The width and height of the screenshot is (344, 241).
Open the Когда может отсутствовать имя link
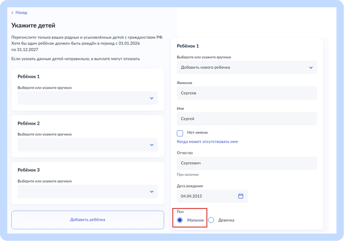(207, 142)
